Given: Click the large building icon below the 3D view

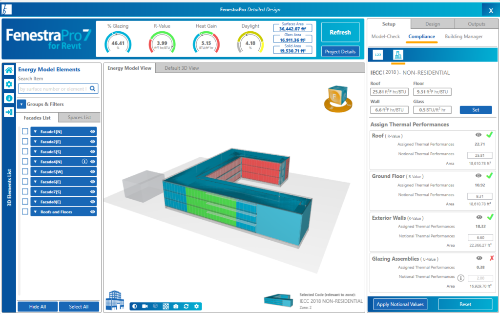Looking at the screenshot, I should pos(115,300).
